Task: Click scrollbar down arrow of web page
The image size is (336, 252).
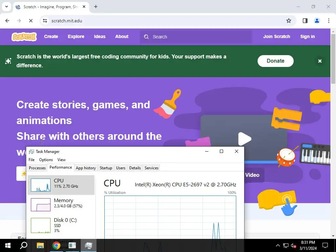Action: click(333, 236)
